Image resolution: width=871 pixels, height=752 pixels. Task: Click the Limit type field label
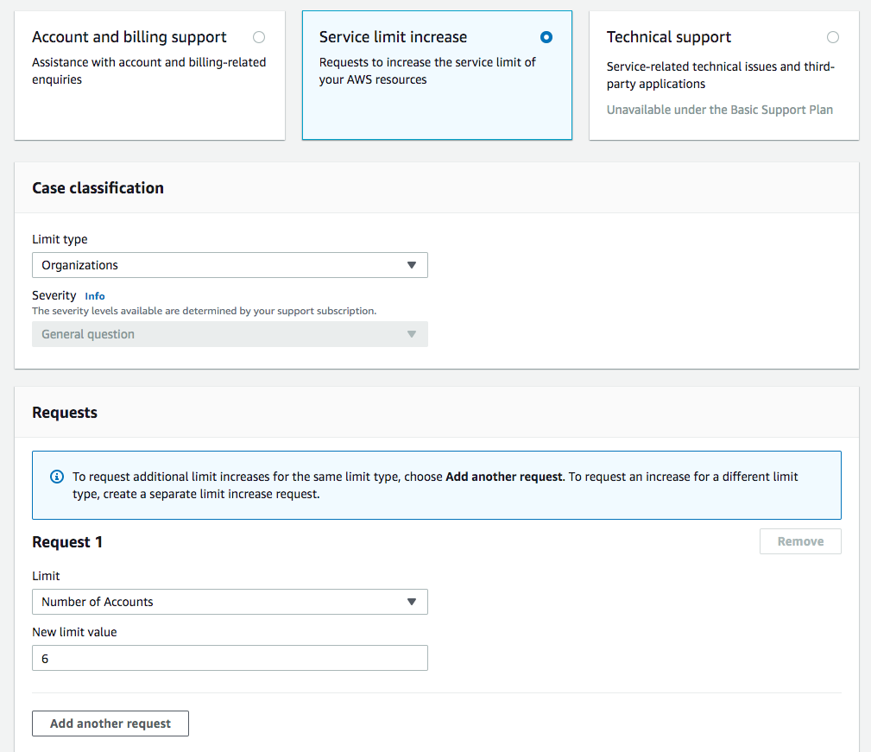(x=60, y=239)
